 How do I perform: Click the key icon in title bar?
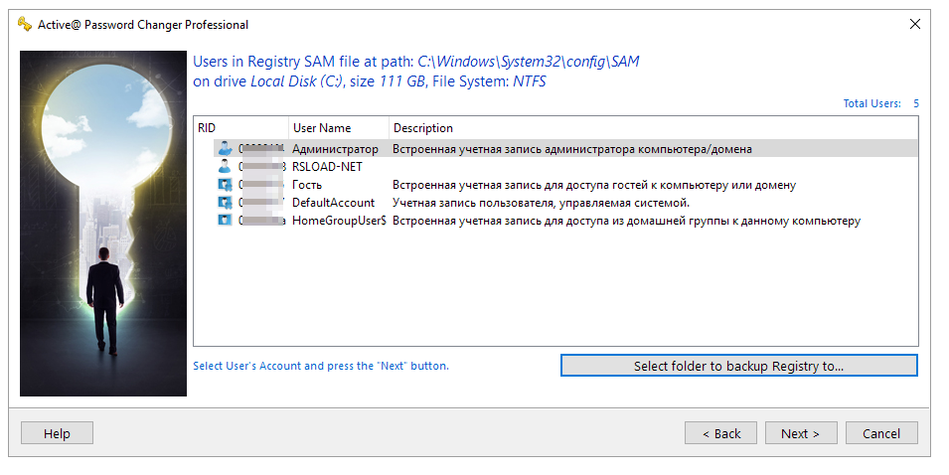[24, 25]
